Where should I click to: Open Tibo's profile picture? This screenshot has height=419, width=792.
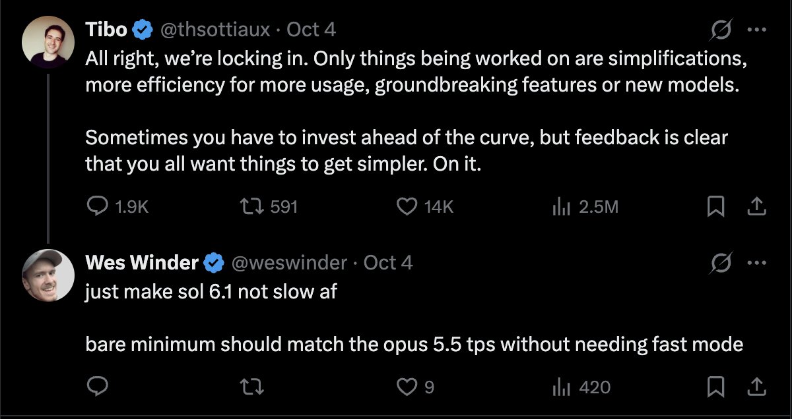click(48, 42)
